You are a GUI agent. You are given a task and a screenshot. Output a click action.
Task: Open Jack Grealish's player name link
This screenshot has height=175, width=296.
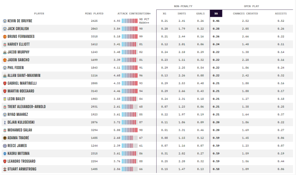click(x=19, y=29)
